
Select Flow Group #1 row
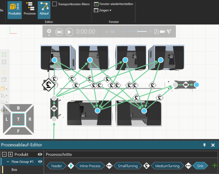click(x=22, y=162)
